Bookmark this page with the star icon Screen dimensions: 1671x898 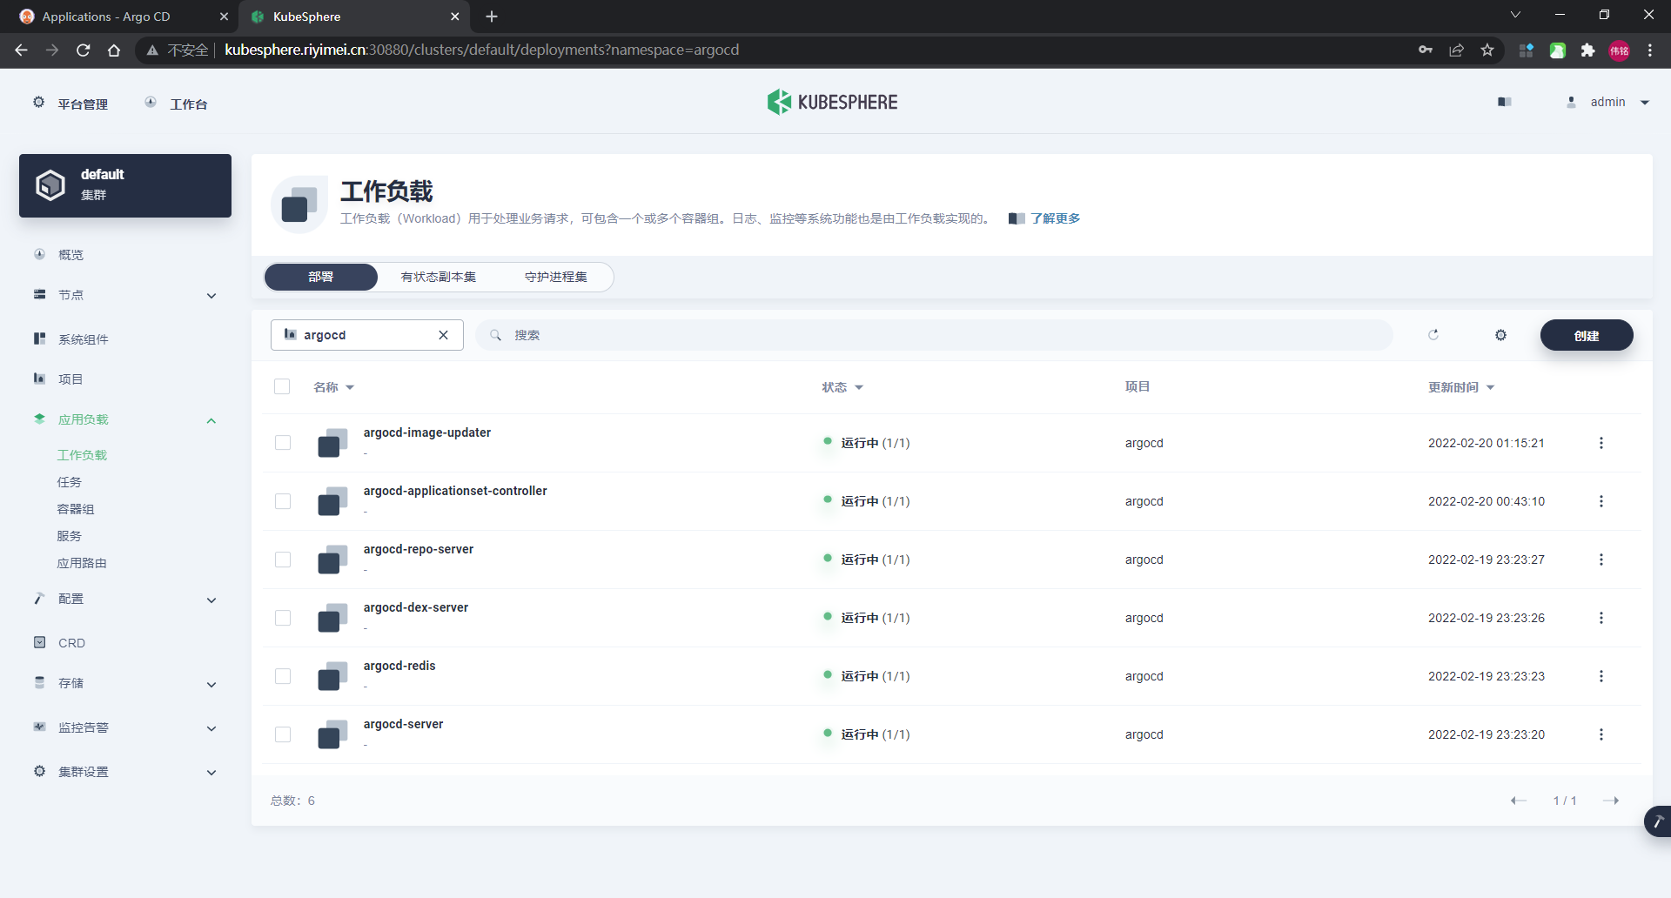coord(1487,50)
